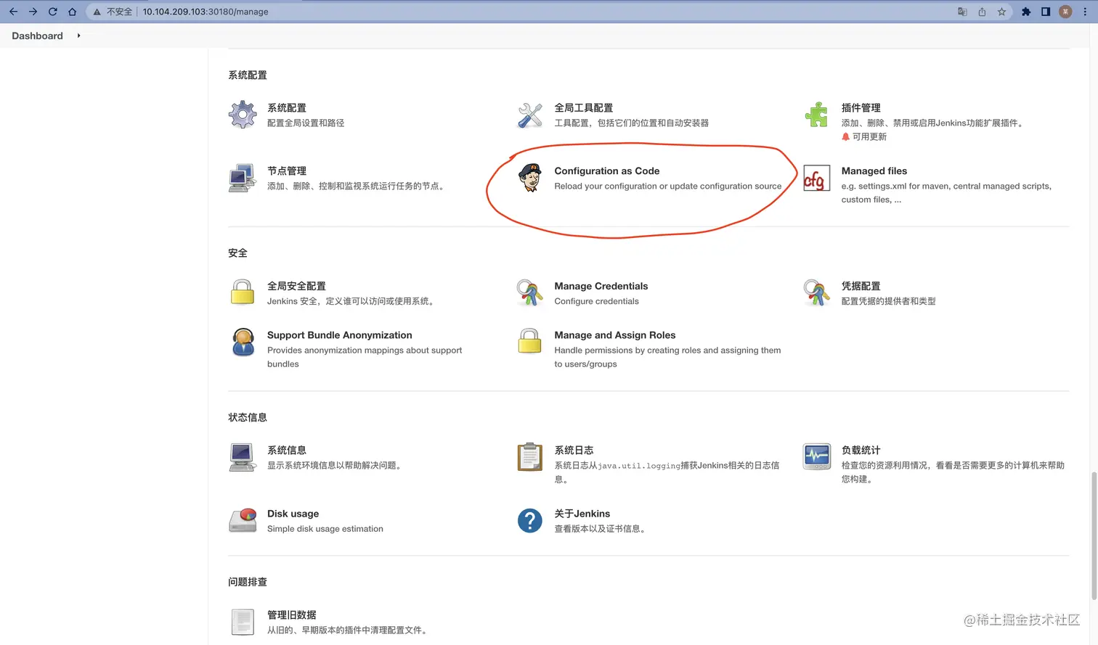Click the credential configuration keys icon
The height and width of the screenshot is (645, 1098).
816,292
